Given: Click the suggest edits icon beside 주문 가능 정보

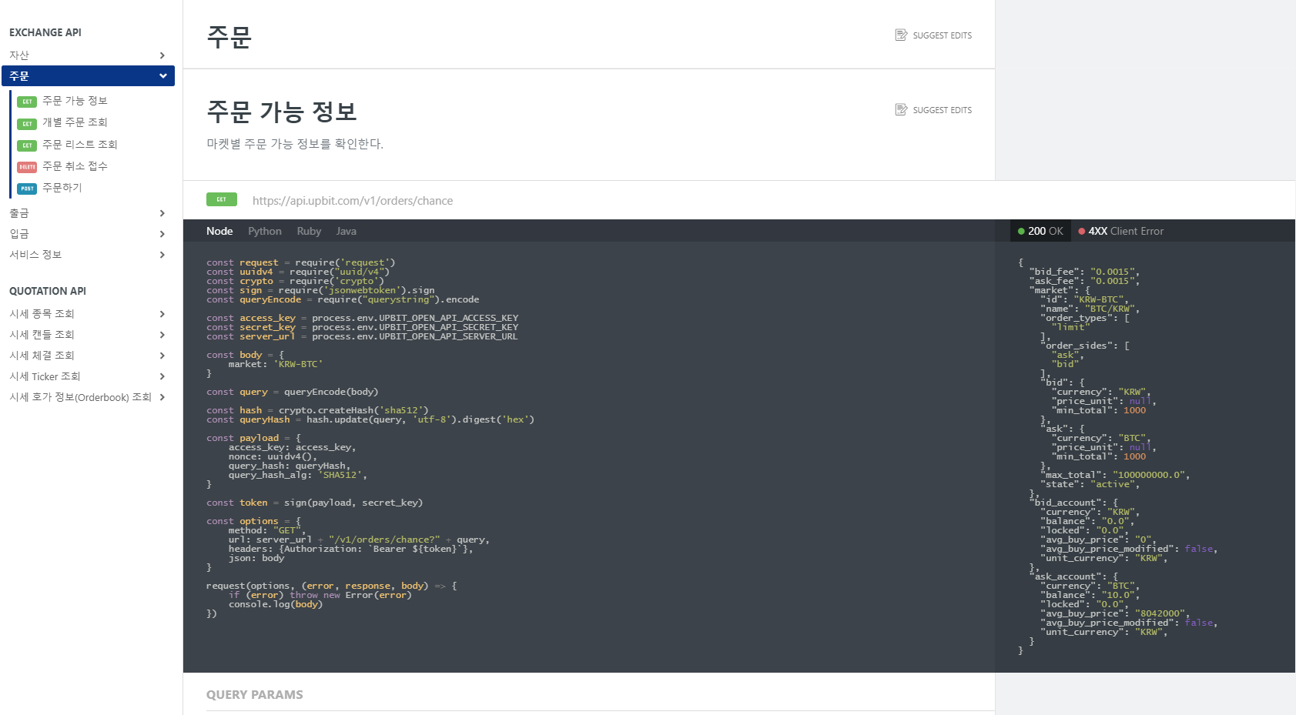Looking at the screenshot, I should (901, 110).
